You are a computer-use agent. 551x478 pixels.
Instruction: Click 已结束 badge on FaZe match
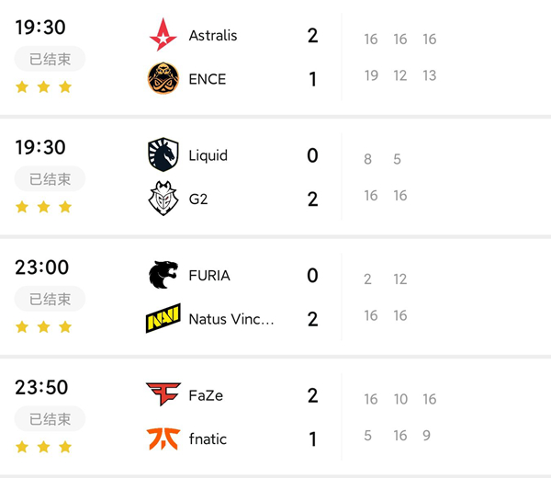click(50, 419)
